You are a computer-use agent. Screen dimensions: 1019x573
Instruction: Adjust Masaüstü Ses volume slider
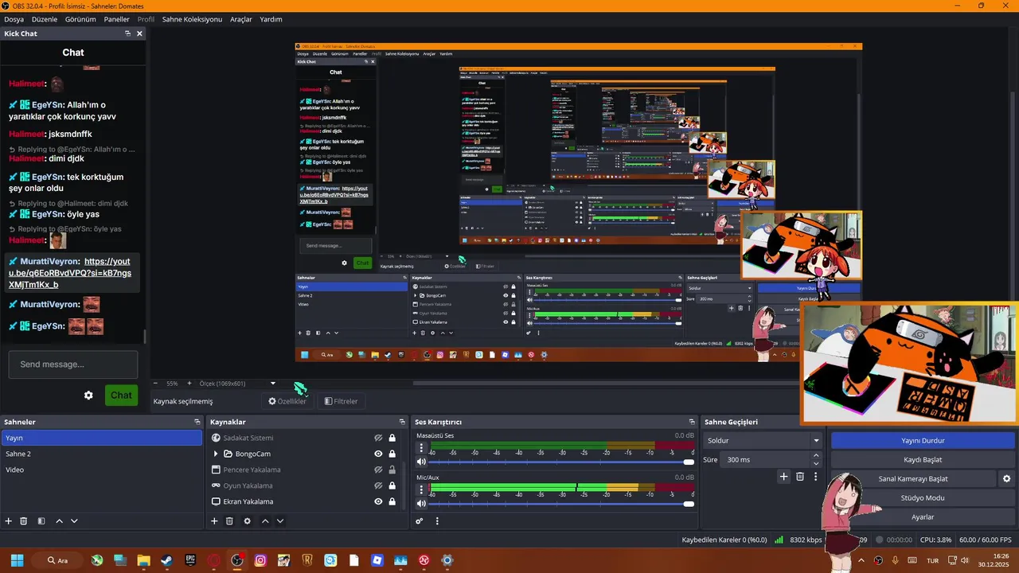pos(561,462)
